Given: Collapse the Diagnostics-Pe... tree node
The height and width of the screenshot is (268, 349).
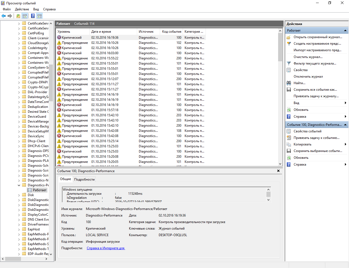Looking at the screenshot, I should click(19, 185).
